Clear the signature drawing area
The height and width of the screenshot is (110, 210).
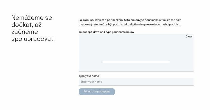[189, 37]
